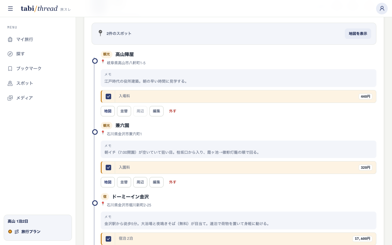392x245 pixels.
Task: Click 外す to remove 兼六園
Action: [x=173, y=182]
